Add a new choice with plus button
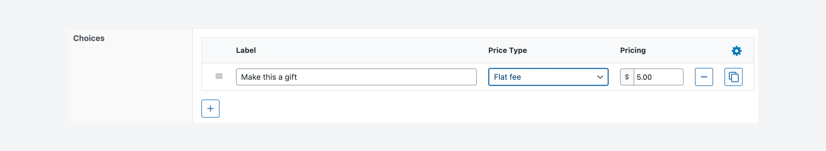This screenshot has width=826, height=151. tap(210, 109)
